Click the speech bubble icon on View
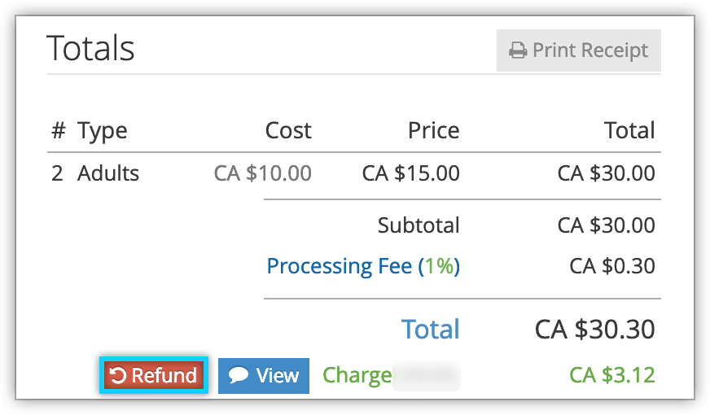The image size is (710, 415). coord(239,375)
